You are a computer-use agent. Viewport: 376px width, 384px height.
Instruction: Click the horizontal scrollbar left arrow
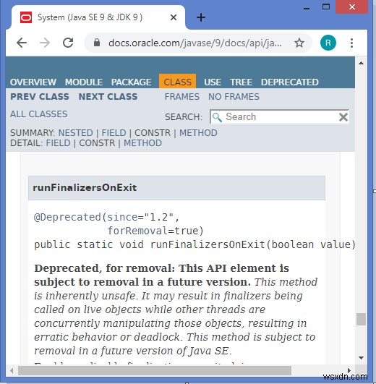(12, 370)
